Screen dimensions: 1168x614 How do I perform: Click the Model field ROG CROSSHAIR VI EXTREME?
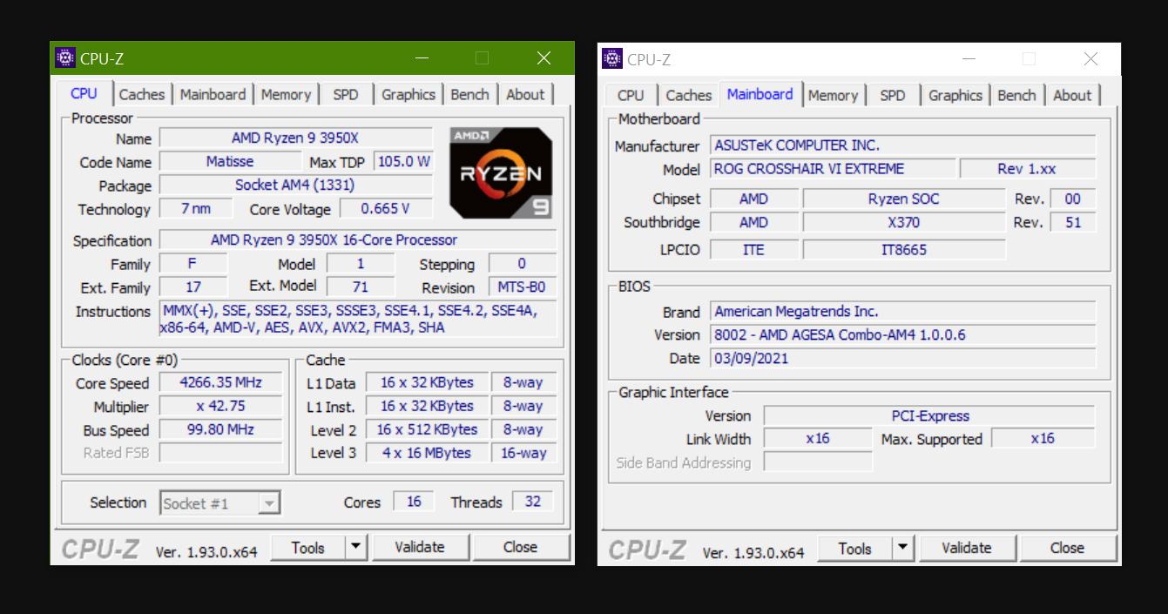(x=832, y=169)
